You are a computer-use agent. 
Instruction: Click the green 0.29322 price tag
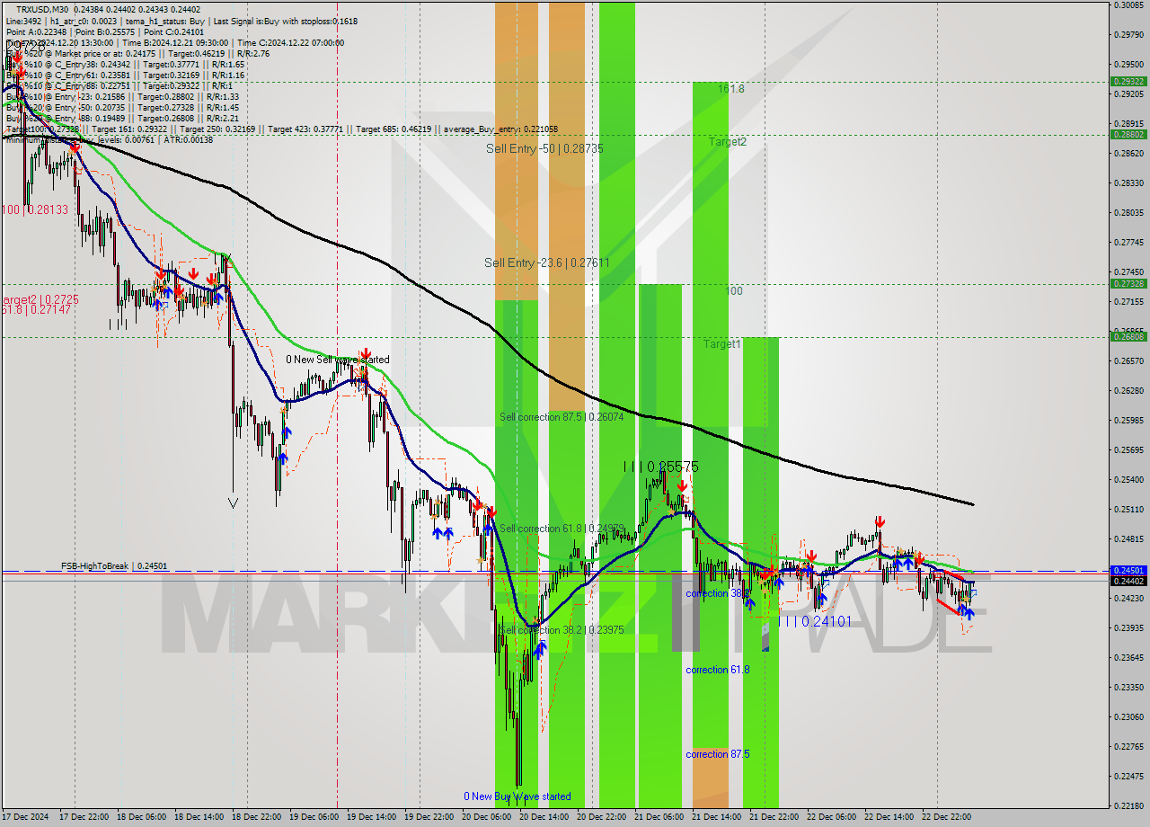1128,82
